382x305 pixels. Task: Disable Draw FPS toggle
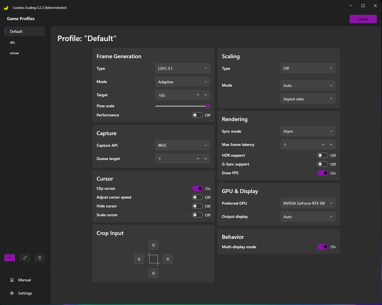(x=323, y=173)
